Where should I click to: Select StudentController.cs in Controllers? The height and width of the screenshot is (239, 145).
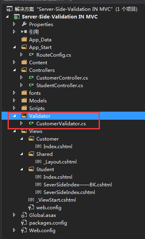pos(60,85)
